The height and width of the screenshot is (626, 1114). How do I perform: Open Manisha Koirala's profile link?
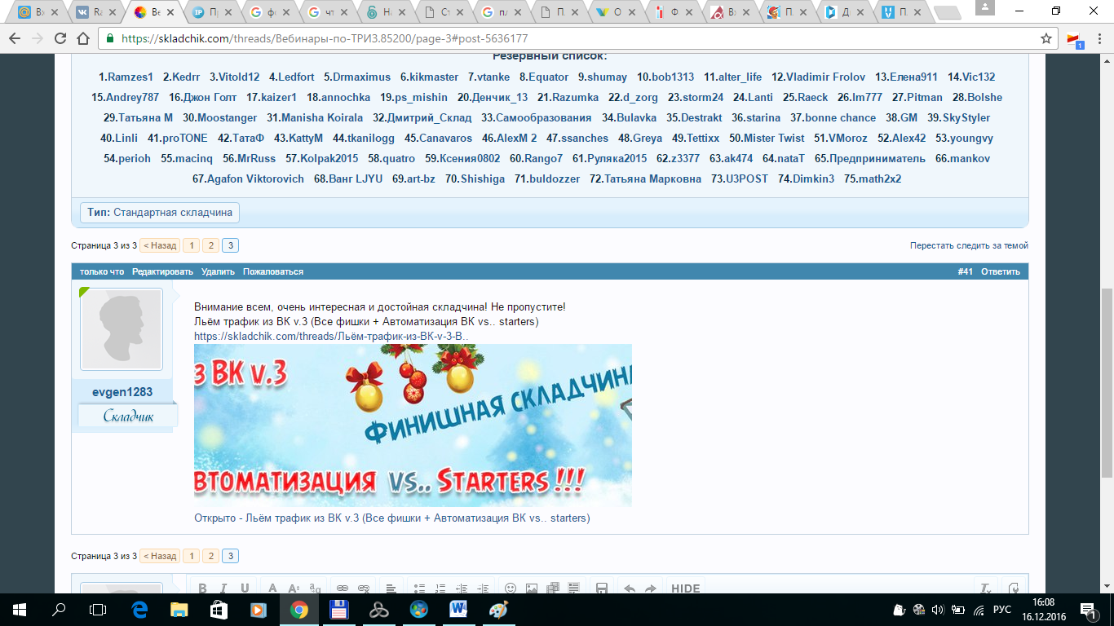click(x=323, y=117)
